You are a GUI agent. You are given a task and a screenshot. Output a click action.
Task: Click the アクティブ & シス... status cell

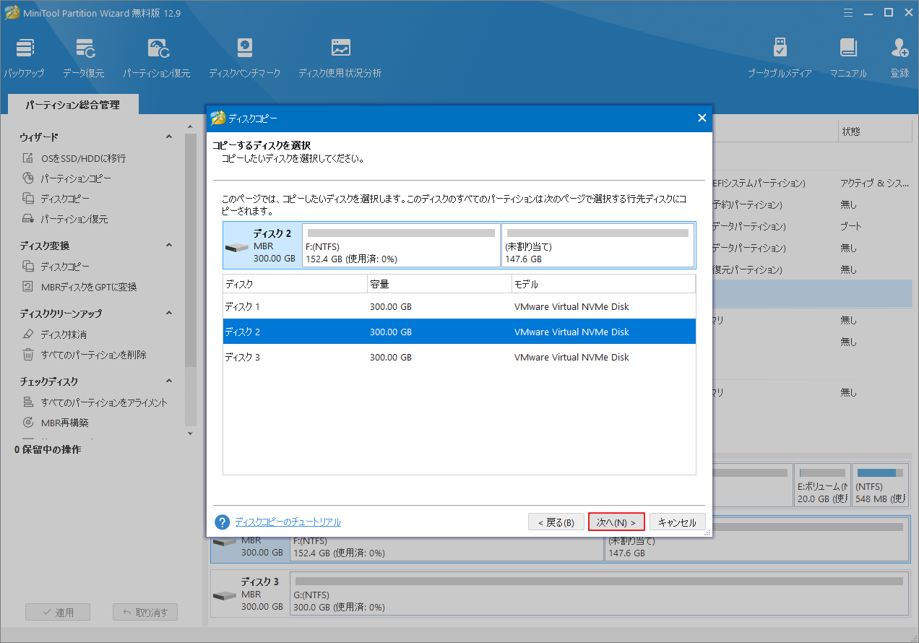[875, 183]
